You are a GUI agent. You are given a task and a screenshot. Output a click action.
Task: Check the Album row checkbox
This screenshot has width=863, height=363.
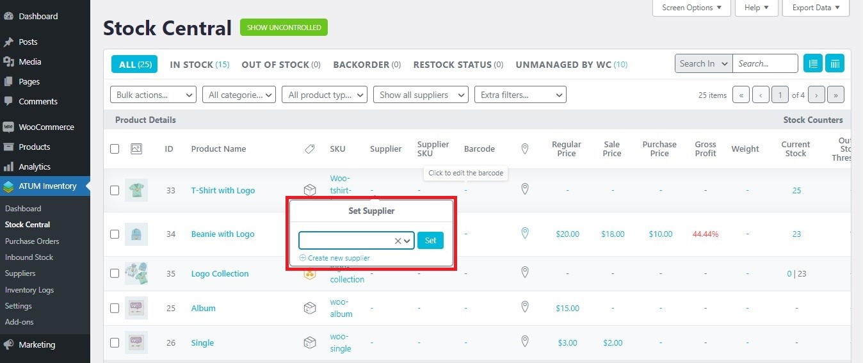[115, 308]
